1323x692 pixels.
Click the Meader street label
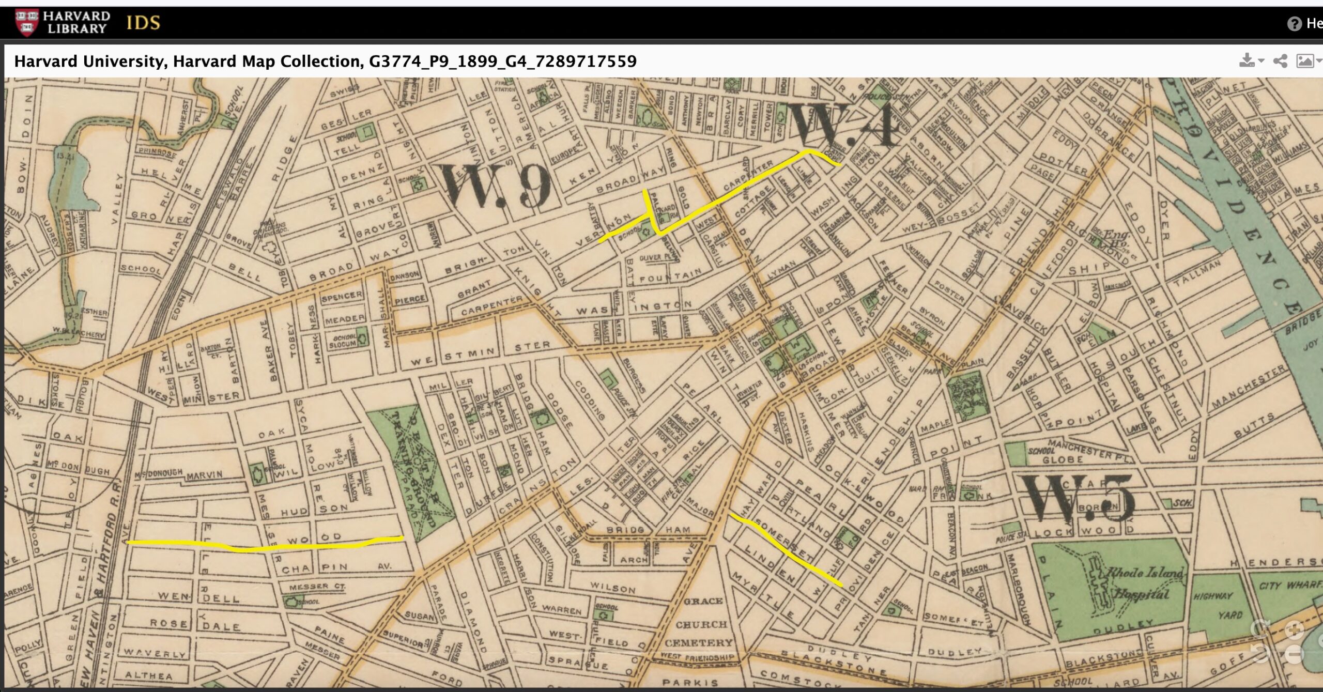pyautogui.click(x=345, y=319)
